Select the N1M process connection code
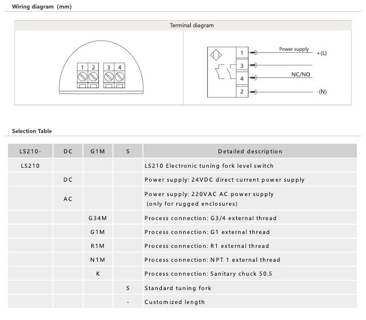Screen dimensions: 366x320 coord(98,260)
